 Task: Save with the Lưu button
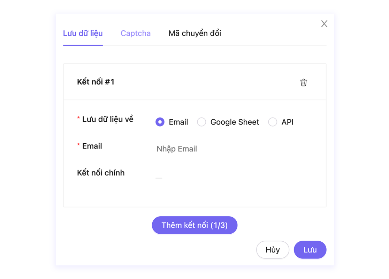pyautogui.click(x=310, y=250)
